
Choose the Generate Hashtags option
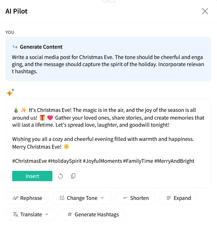point(96,214)
